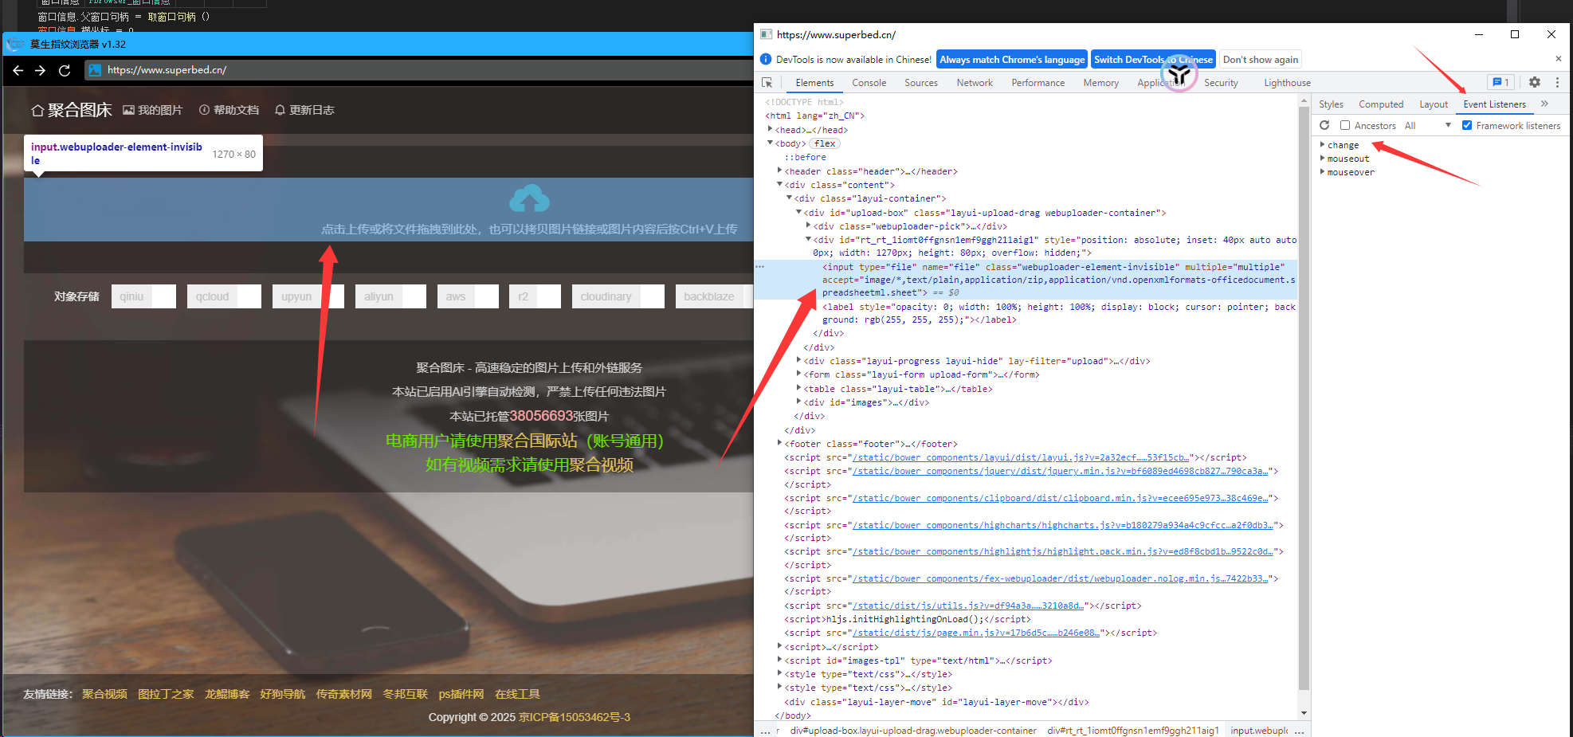This screenshot has height=737, width=1573.
Task: Click Always match Chrome's language button
Action: click(x=1012, y=60)
